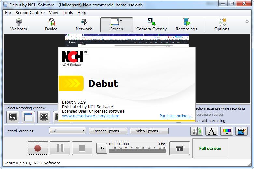Start recording with the red Record button
Image resolution: width=254 pixels, height=169 pixels.
coord(38,148)
